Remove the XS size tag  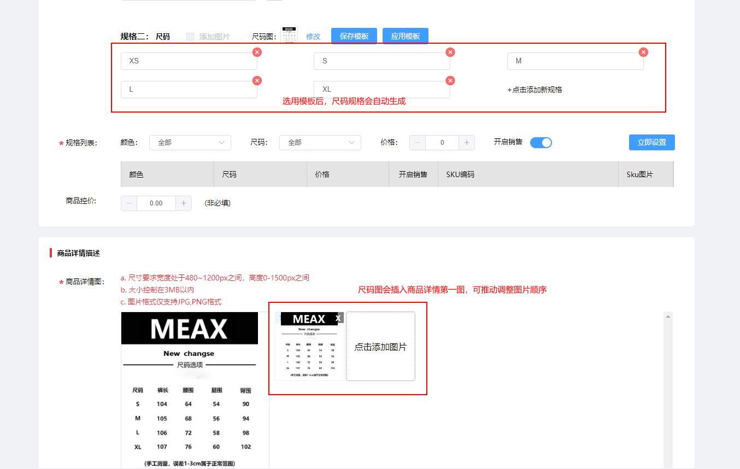click(257, 52)
